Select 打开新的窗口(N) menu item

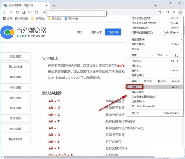coord(154,28)
